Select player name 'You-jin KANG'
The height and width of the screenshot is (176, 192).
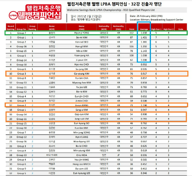pyautogui.click(x=81, y=159)
